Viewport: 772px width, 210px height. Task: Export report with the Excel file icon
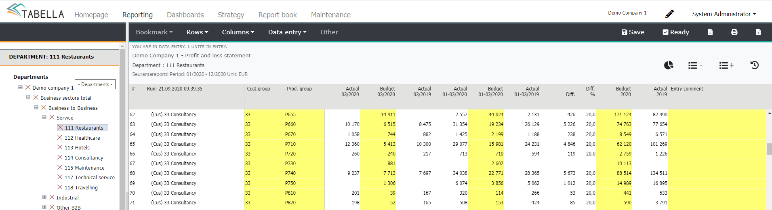[758, 32]
